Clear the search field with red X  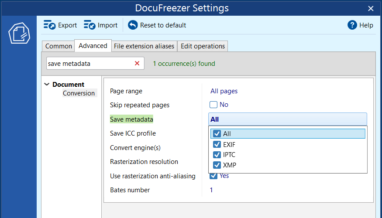coord(137,63)
